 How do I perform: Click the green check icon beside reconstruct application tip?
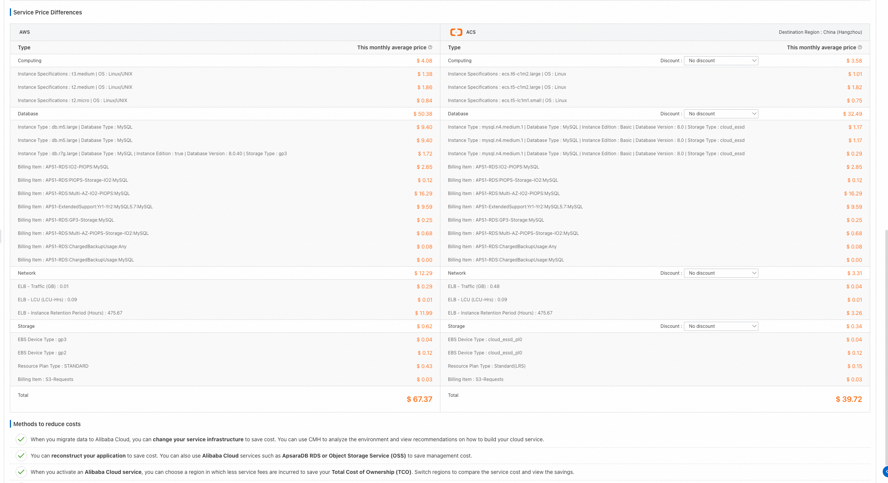21,456
